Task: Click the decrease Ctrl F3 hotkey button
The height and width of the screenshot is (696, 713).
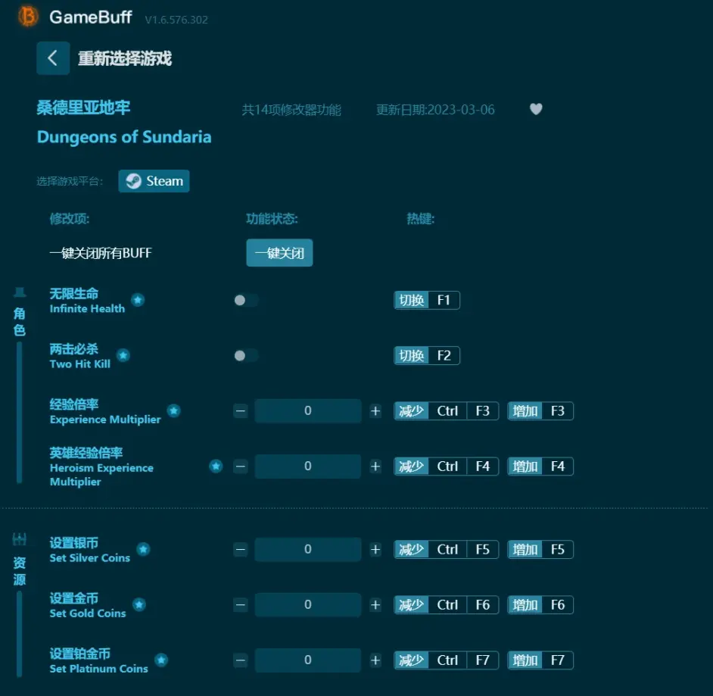Action: (446, 411)
